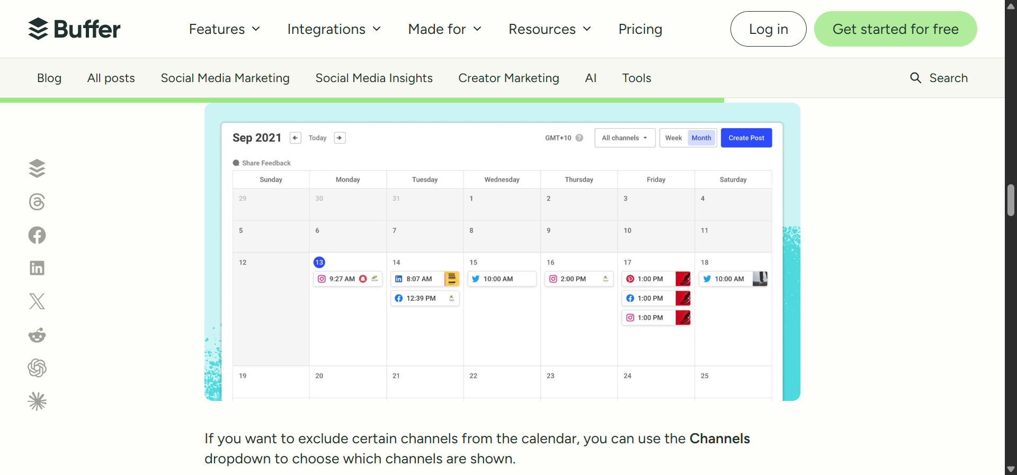Click the Instagram icon on Friday's 1:00 PM post
The height and width of the screenshot is (475, 1017).
pos(630,318)
